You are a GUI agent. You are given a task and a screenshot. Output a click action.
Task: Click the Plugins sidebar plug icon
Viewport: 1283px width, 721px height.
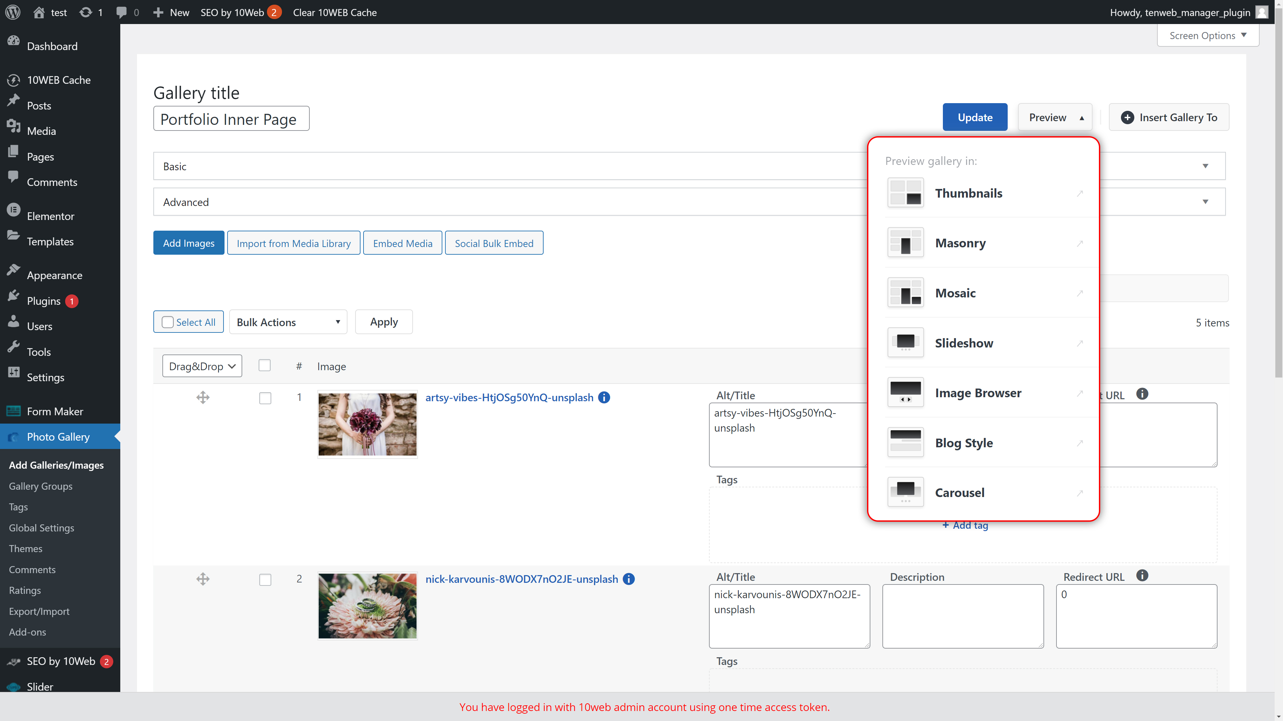tap(13, 295)
